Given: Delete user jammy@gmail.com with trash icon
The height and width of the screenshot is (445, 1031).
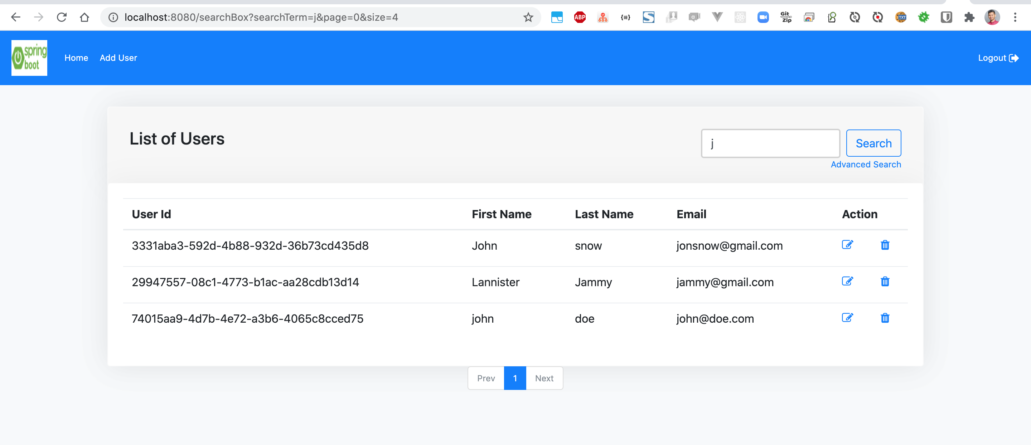Looking at the screenshot, I should click(x=885, y=282).
